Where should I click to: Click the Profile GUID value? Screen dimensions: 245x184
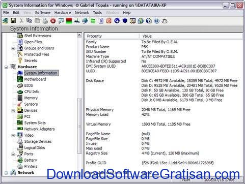178,163
